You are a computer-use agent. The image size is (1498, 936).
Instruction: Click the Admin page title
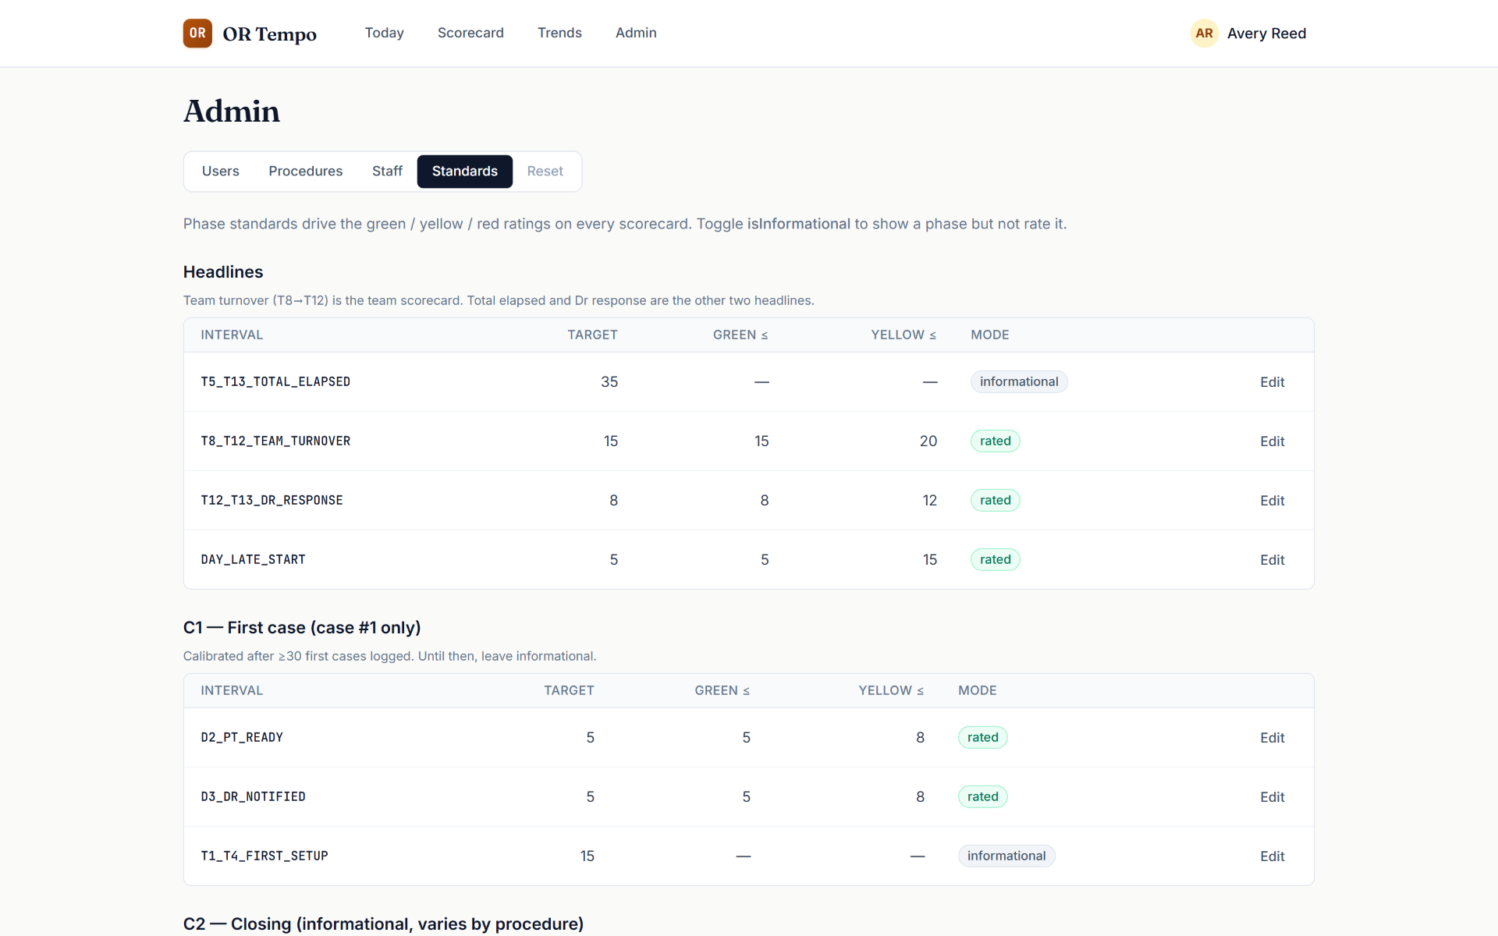pyautogui.click(x=232, y=112)
